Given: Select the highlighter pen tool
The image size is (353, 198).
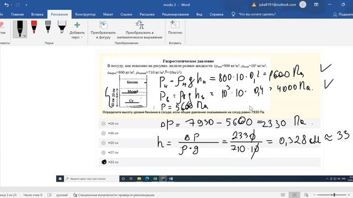Looking at the screenshot, I should 62,27.
